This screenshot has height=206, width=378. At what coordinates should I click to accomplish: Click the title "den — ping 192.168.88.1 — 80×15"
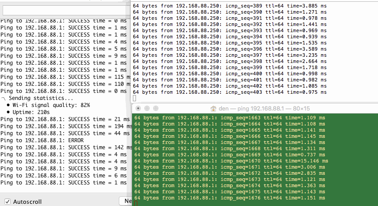pos(264,109)
